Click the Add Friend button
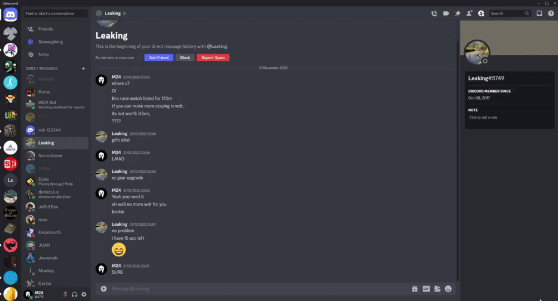Screen dimensions: 558x301 coord(158,57)
